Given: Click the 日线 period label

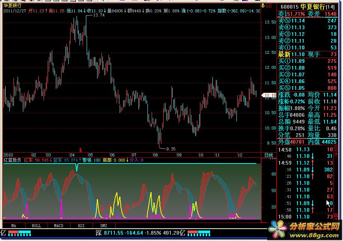Looking at the screenshot, I should point(269,155).
